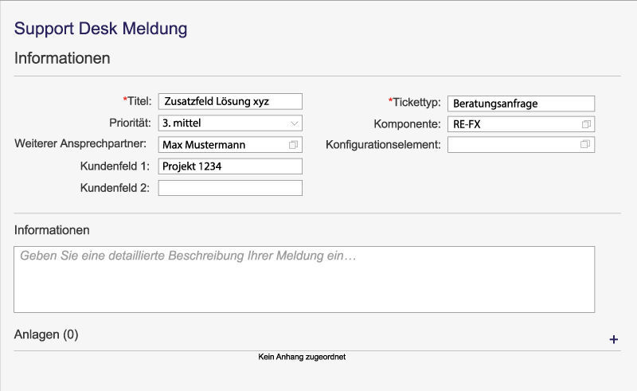Image resolution: width=637 pixels, height=391 pixels.
Task: Focus the empty Konfigurationselement field
Action: click(513, 145)
